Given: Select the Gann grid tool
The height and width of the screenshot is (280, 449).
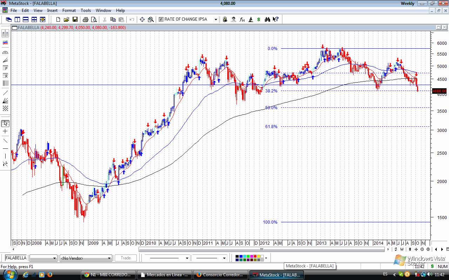Looking at the screenshot, I should point(5,108).
